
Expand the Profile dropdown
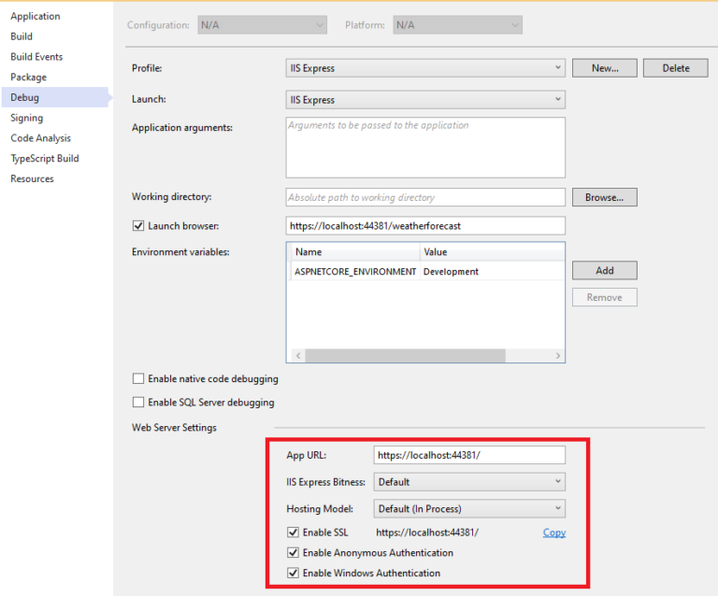[424, 68]
